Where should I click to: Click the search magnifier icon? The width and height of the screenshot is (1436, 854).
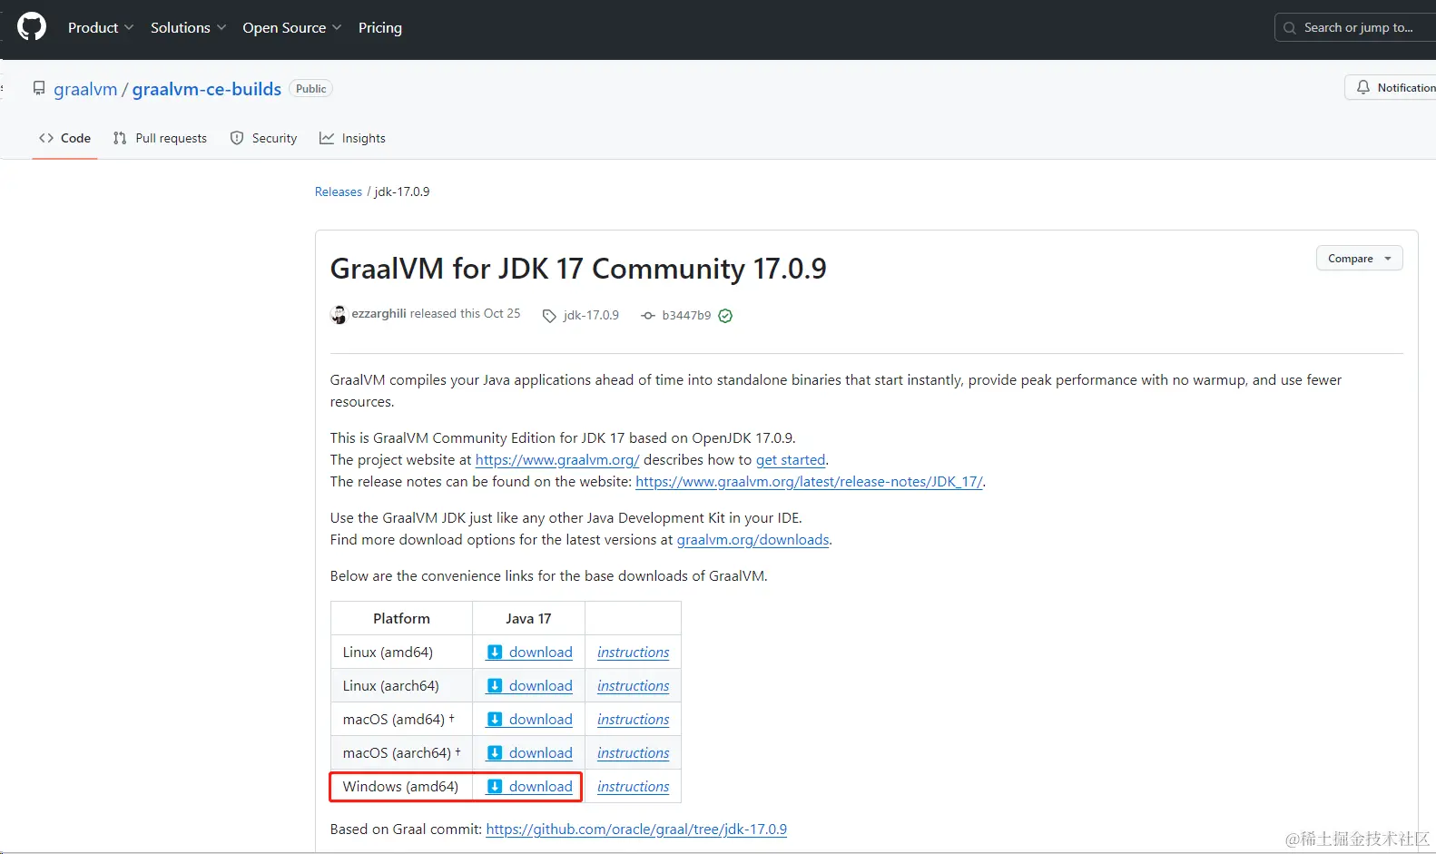(1290, 28)
